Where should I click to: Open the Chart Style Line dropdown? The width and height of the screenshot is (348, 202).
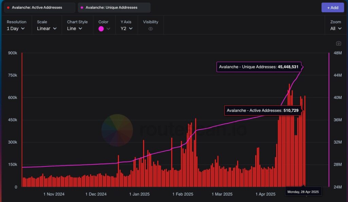74,29
